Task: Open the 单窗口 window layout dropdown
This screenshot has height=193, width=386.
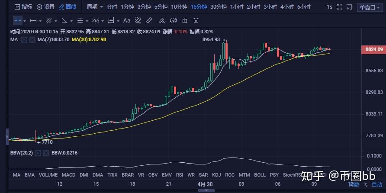Action: click(x=370, y=7)
